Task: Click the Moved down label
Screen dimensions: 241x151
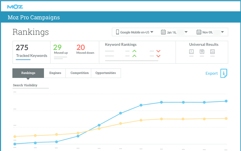Action: coord(85,53)
